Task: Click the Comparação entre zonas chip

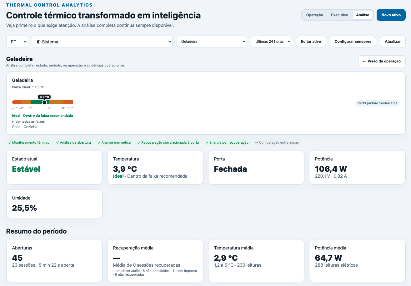Action: click(x=277, y=142)
